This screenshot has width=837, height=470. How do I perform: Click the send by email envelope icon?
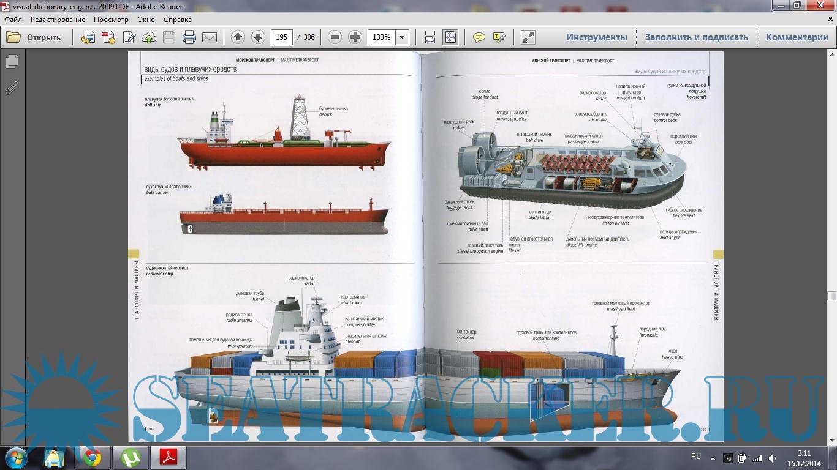click(x=210, y=37)
